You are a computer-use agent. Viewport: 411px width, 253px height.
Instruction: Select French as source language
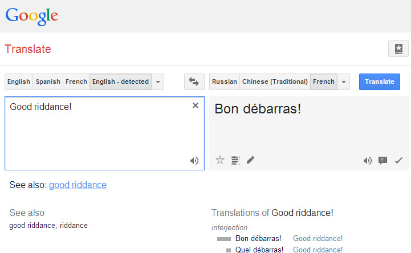coord(76,81)
